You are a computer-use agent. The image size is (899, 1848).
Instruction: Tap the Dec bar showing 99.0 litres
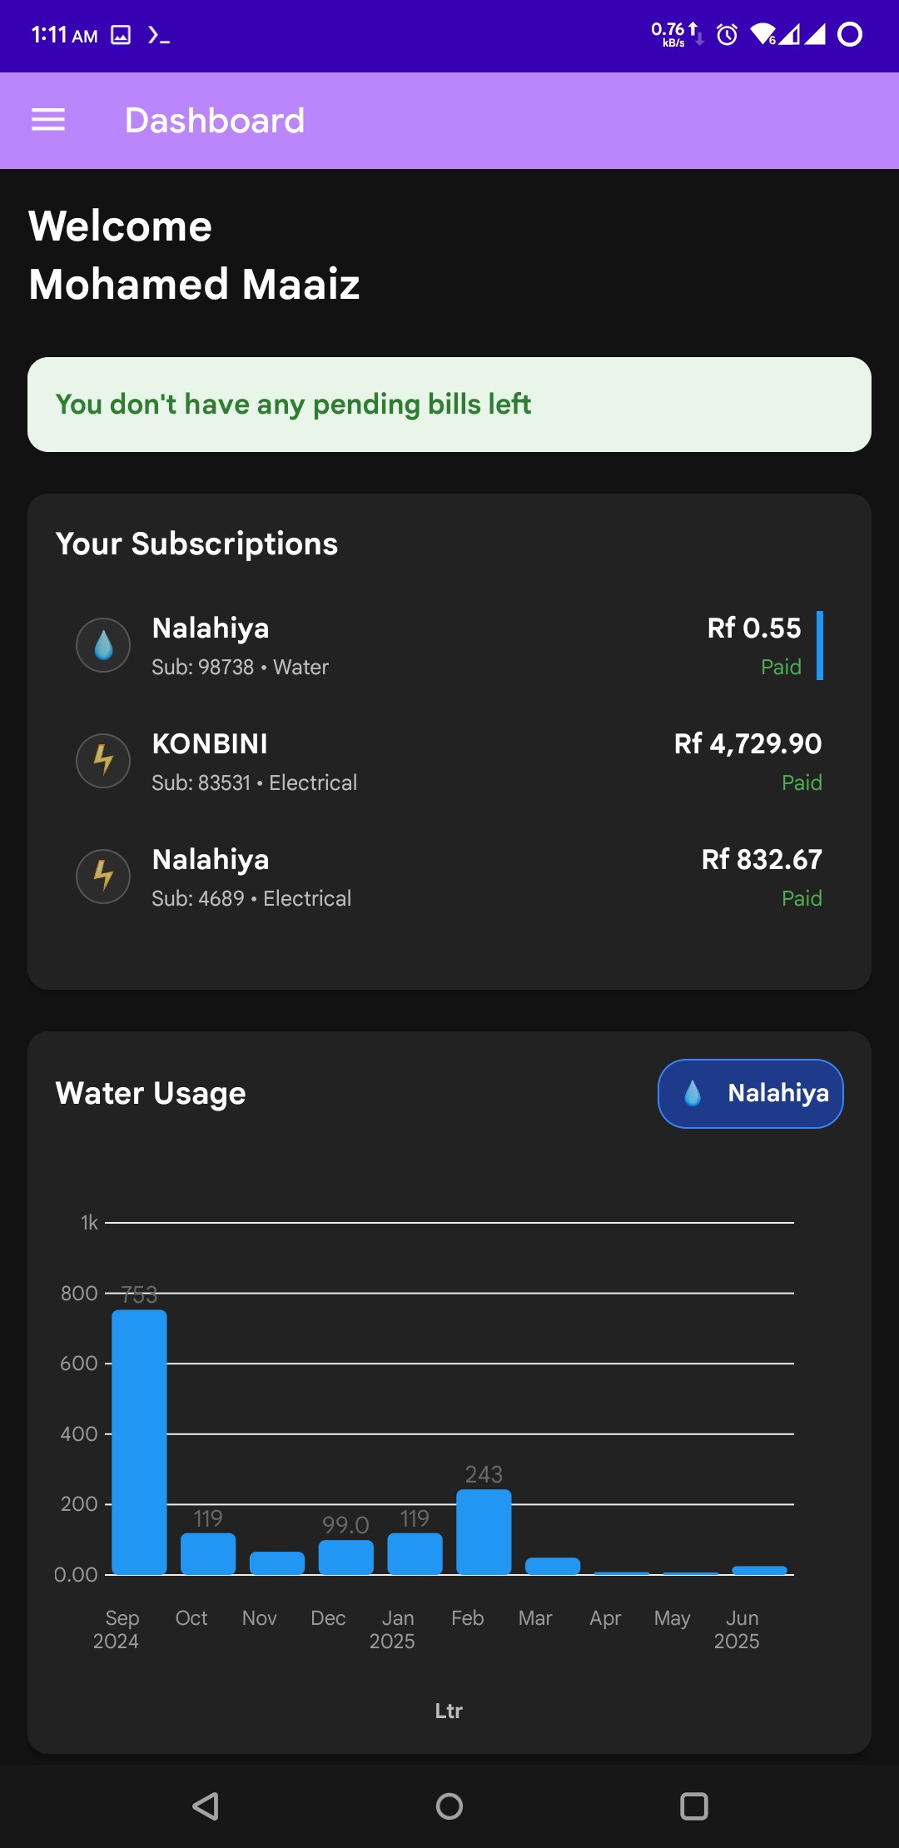[x=345, y=1557]
